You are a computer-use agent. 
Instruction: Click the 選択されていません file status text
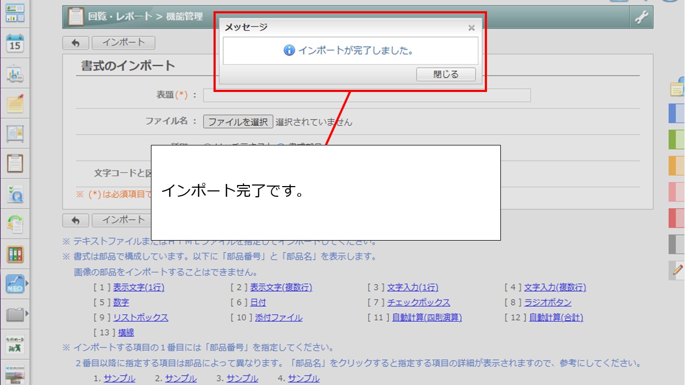pos(314,122)
